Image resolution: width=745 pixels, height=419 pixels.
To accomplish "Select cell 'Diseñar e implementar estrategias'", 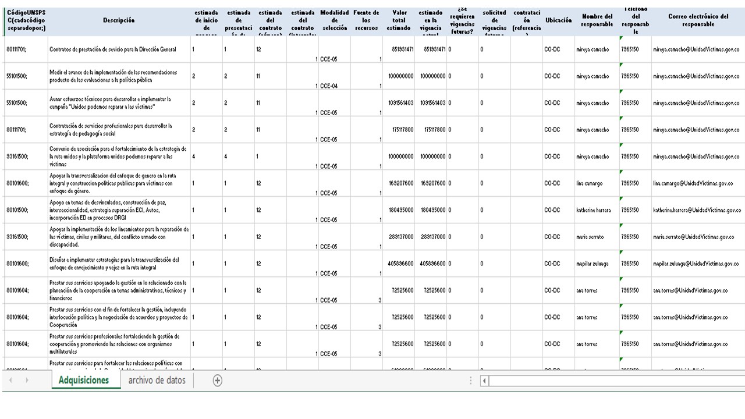I will (x=119, y=264).
